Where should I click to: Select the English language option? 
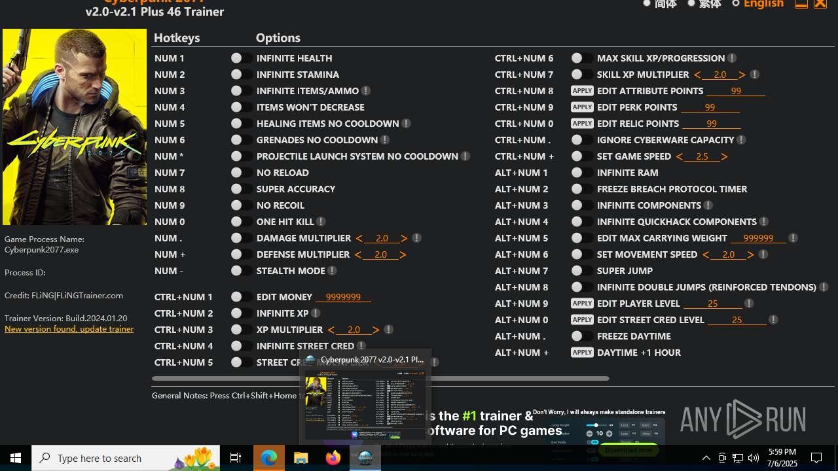757,4
